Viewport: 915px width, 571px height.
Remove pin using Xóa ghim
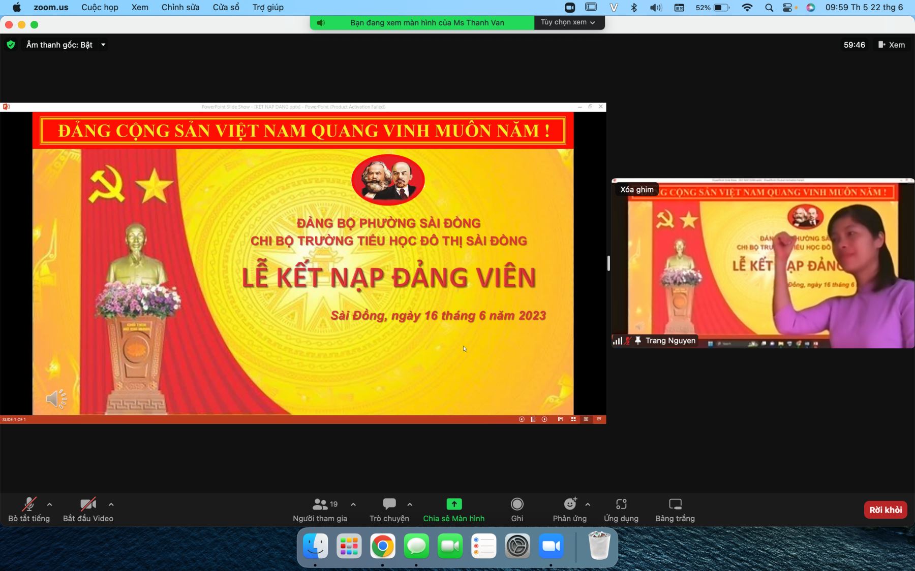point(637,189)
